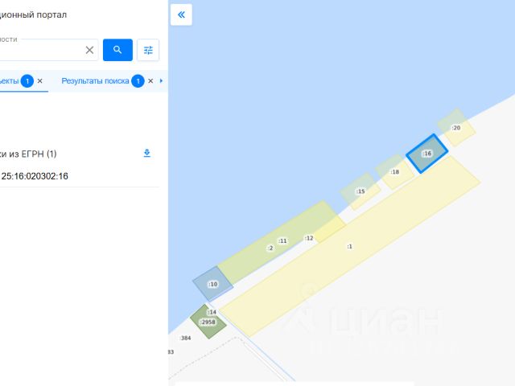The image size is (515, 386).
Task: Select blue parcel :10 on map
Action: (x=212, y=284)
